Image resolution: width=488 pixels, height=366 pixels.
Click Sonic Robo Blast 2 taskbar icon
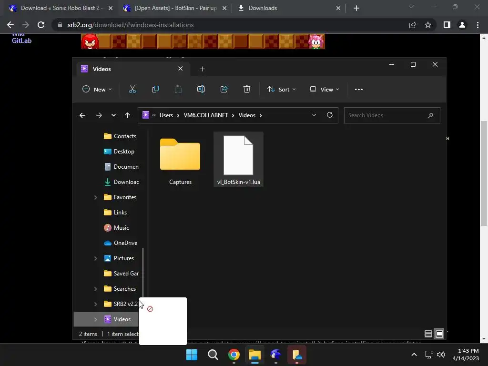coord(276,355)
